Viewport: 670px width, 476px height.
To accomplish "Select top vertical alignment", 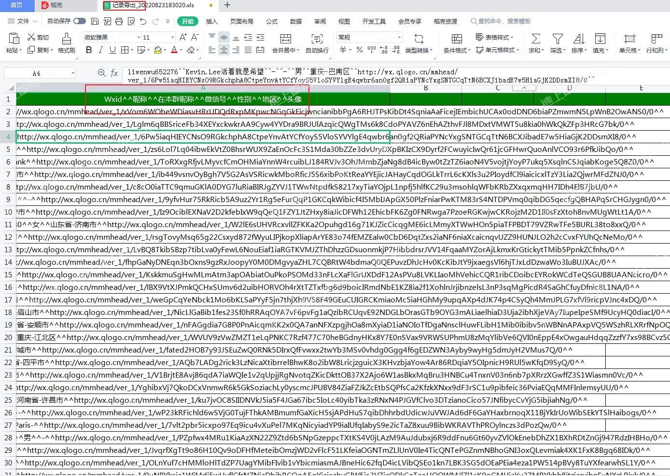I will click(x=212, y=37).
